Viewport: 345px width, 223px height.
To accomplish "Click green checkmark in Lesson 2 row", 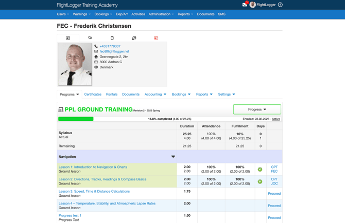I will 260,181.
